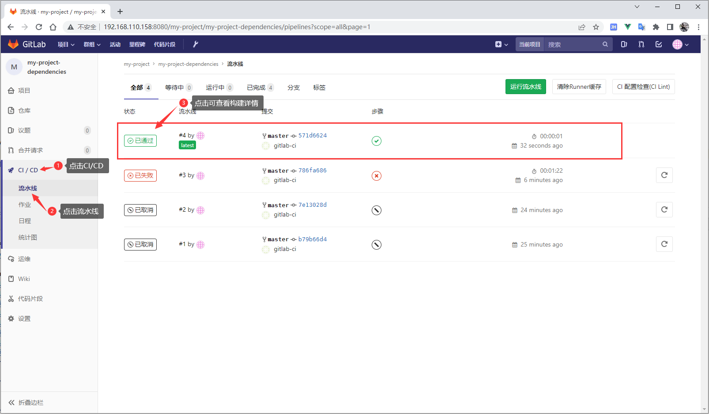Click the 已取消 status badge of pipeline #1

[140, 244]
